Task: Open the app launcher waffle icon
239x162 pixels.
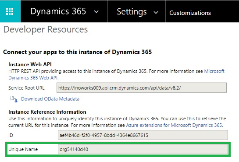Action: click(x=10, y=11)
